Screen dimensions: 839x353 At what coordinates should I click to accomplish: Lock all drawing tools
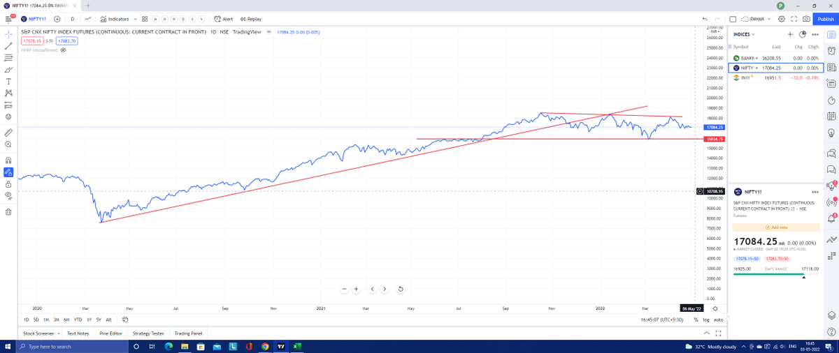8,184
